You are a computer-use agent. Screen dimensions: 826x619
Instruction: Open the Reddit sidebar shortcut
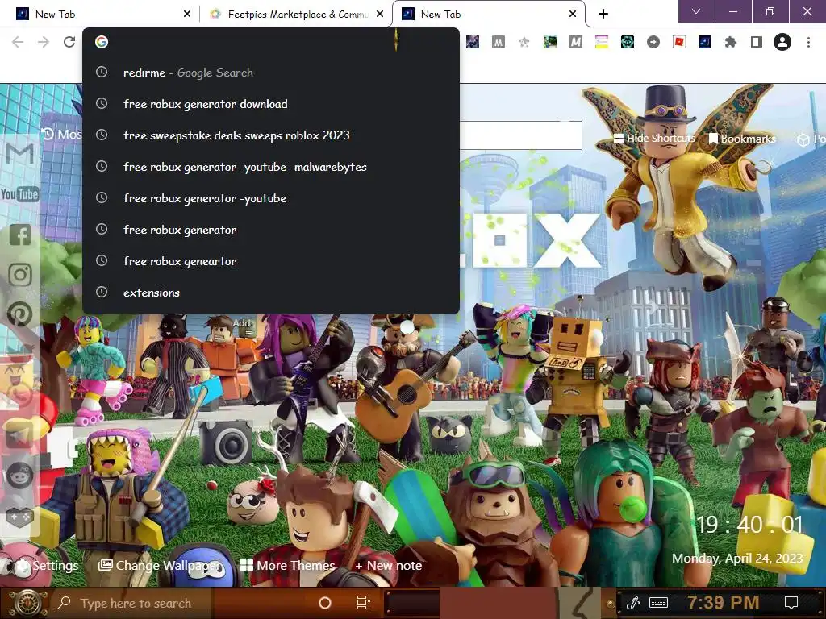(20, 475)
